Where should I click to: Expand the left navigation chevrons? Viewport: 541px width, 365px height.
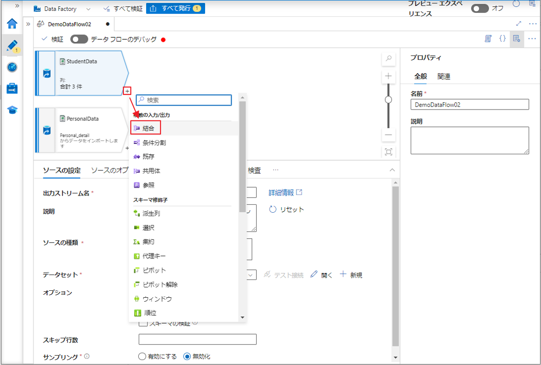click(17, 6)
